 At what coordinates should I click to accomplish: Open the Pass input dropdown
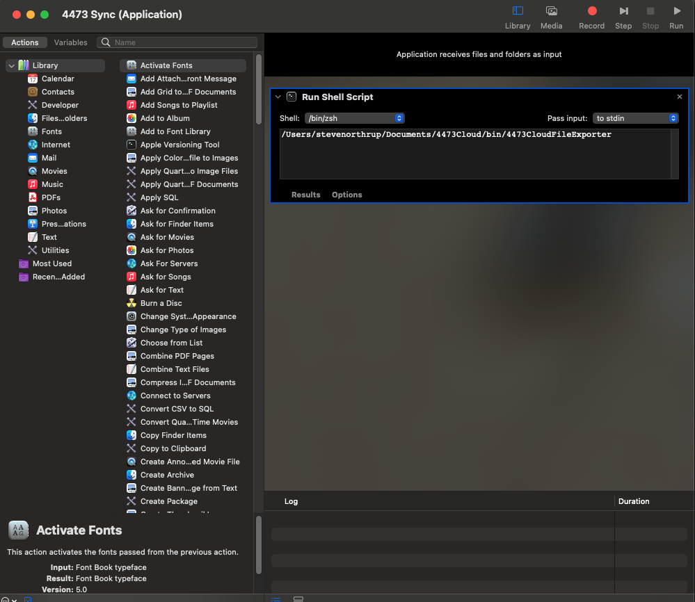(x=635, y=118)
